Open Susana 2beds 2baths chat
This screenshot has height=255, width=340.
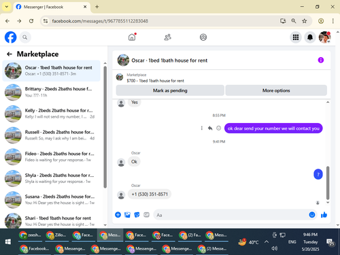(51, 200)
